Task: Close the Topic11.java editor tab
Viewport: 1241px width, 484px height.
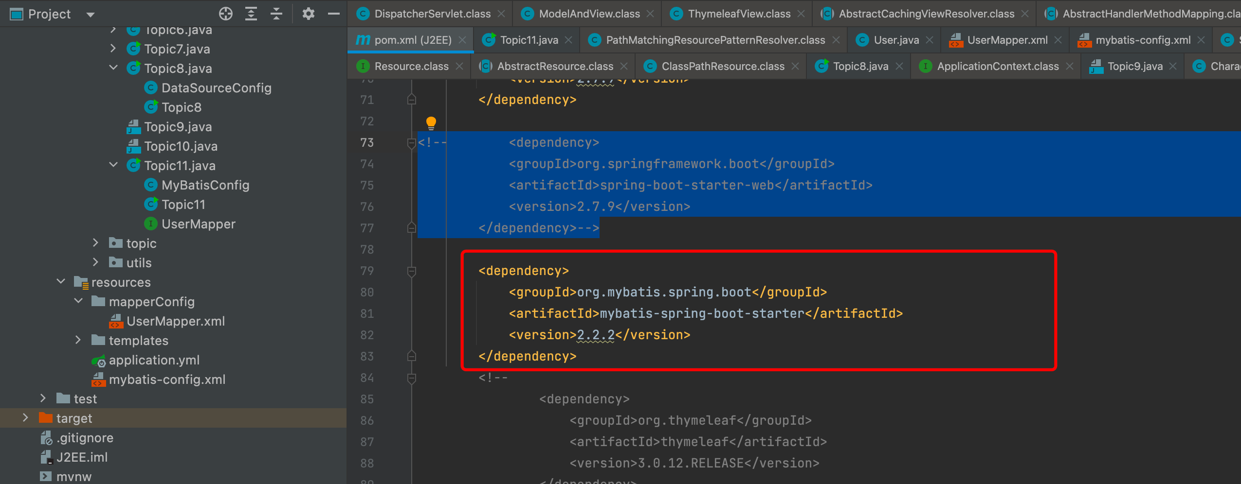Action: (568, 40)
